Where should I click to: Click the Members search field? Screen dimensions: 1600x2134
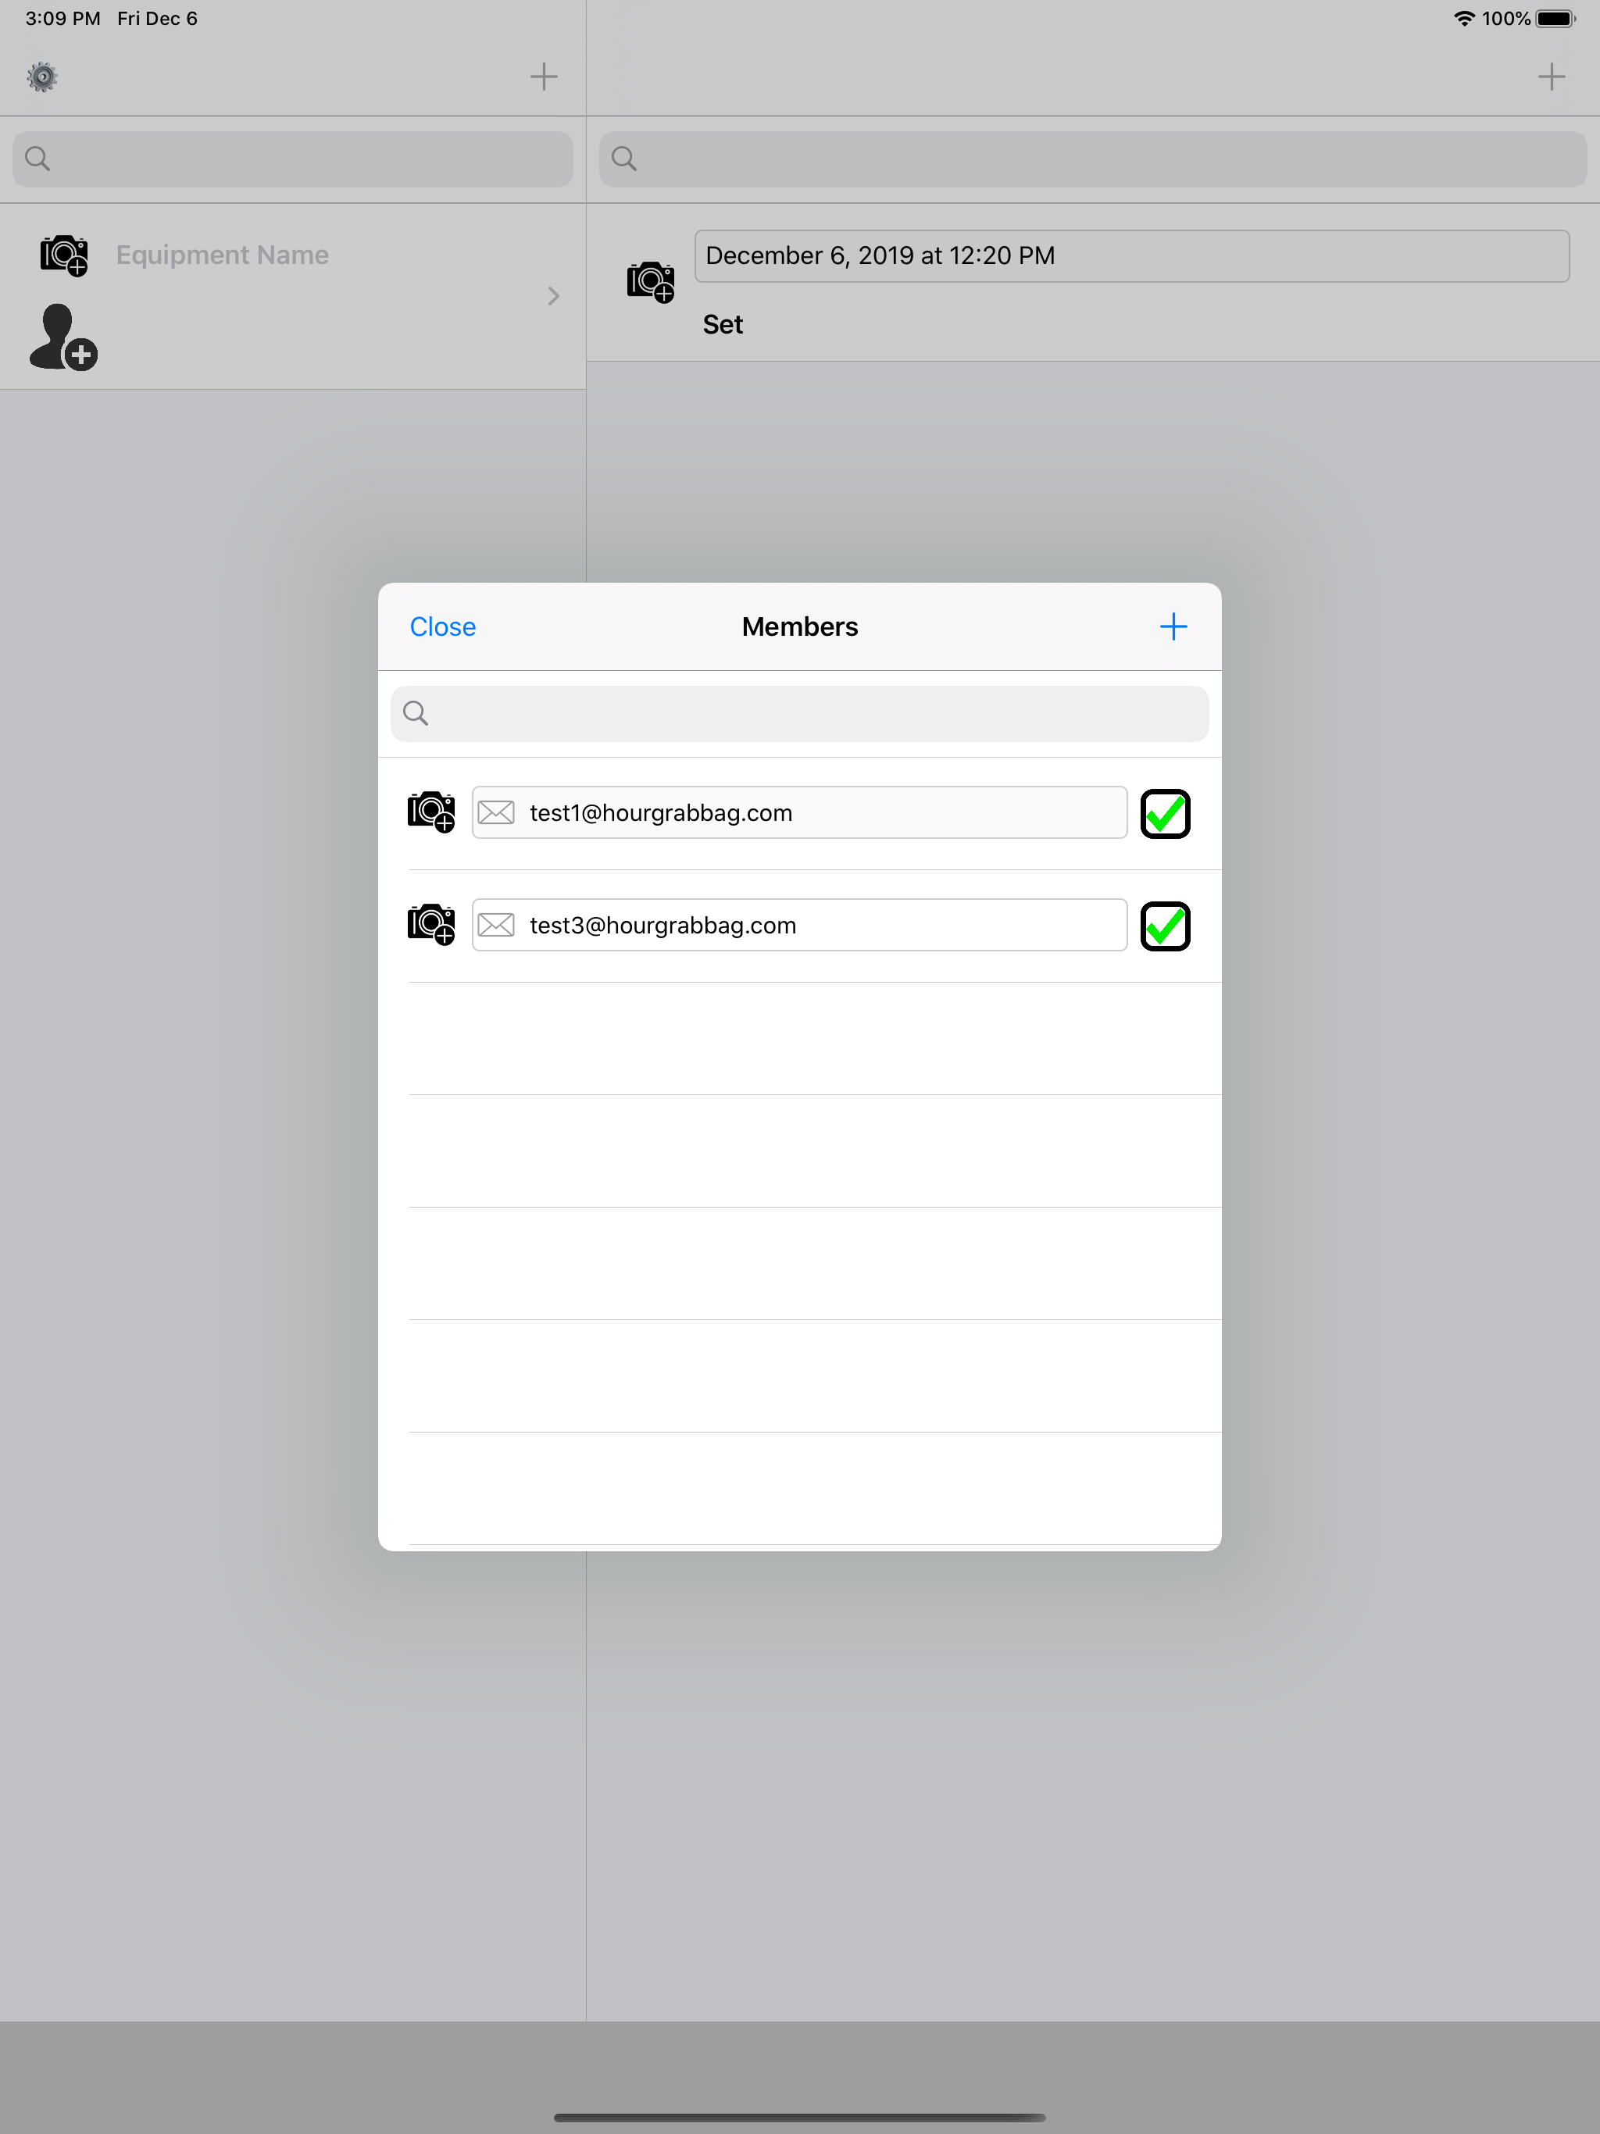pyautogui.click(x=800, y=714)
